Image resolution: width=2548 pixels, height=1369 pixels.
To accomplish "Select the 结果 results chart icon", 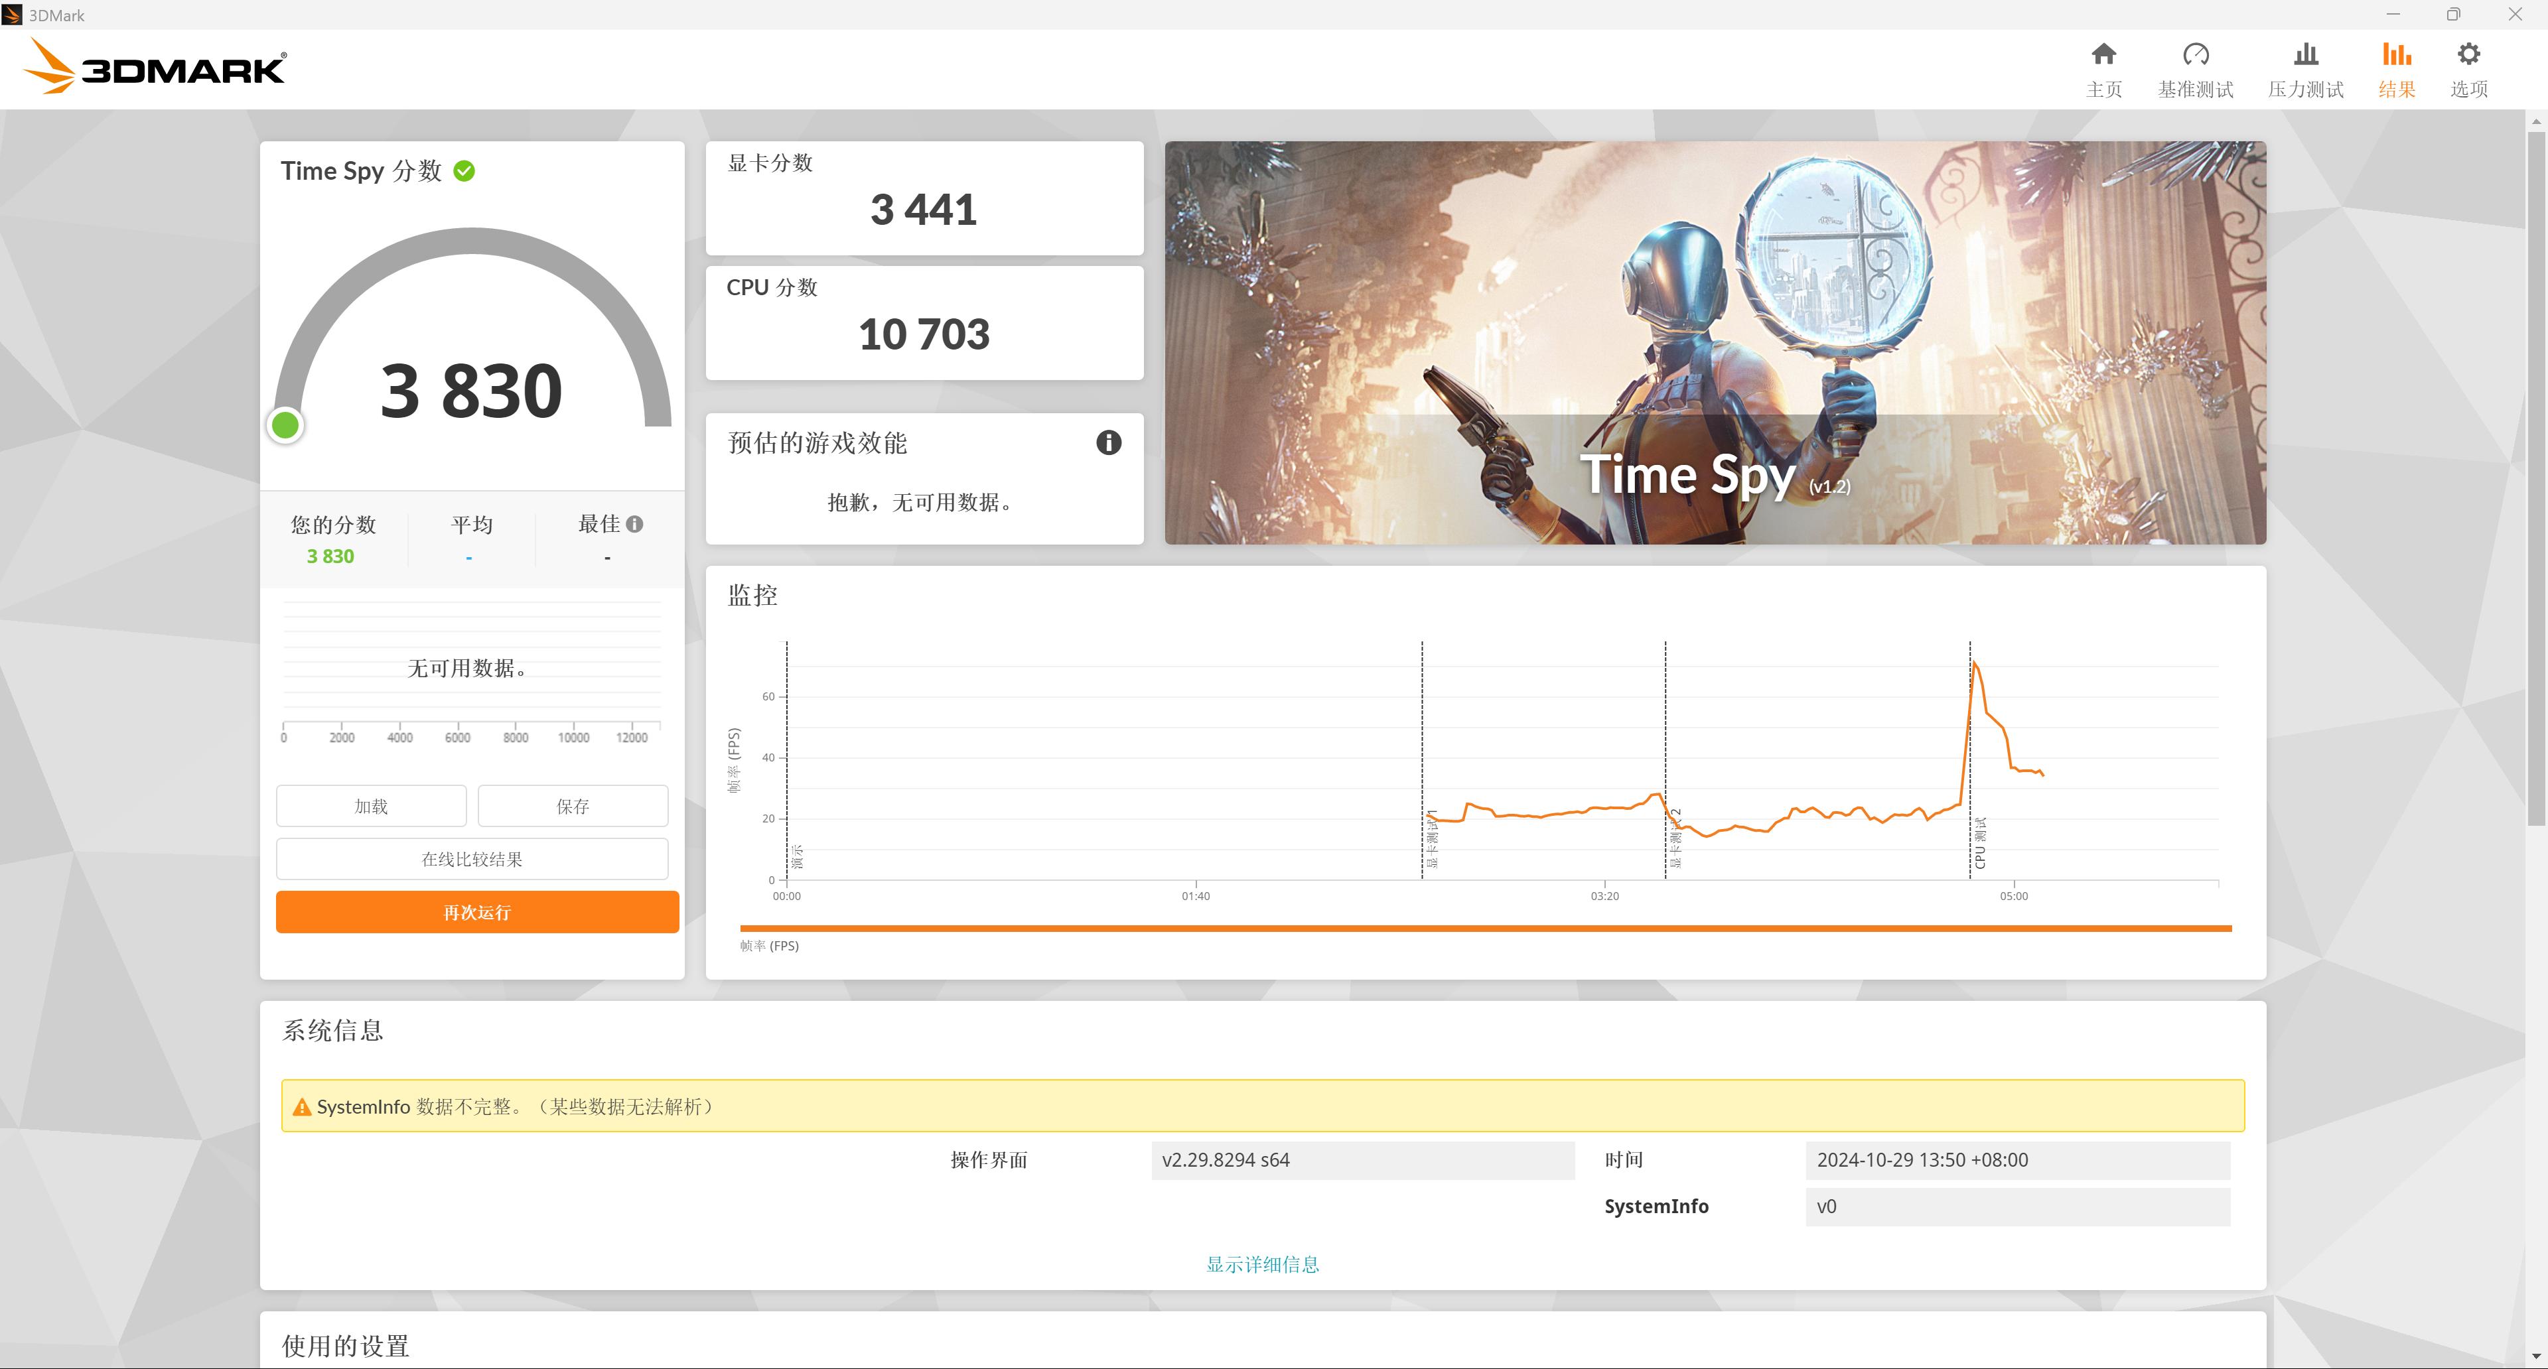I will tap(2395, 54).
